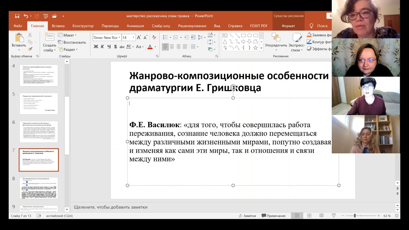409x230 pixels.
Task: Decrease list indent level icon
Action: tap(187, 37)
